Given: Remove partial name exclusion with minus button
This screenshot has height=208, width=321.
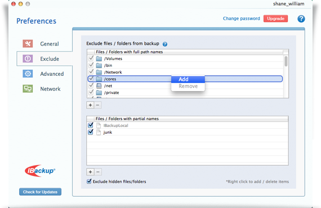Looking at the screenshot, I should click(98, 172).
